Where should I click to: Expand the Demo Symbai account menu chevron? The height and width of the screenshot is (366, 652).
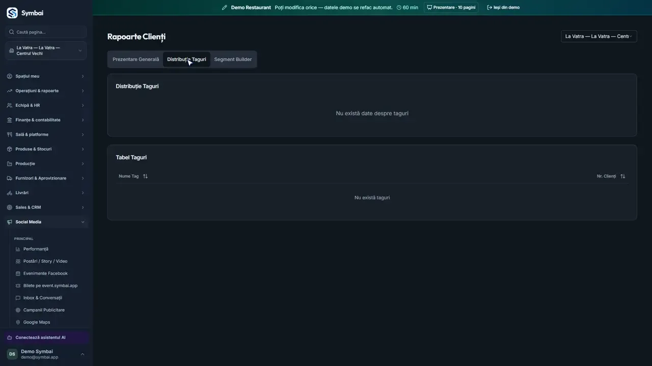coord(83,354)
